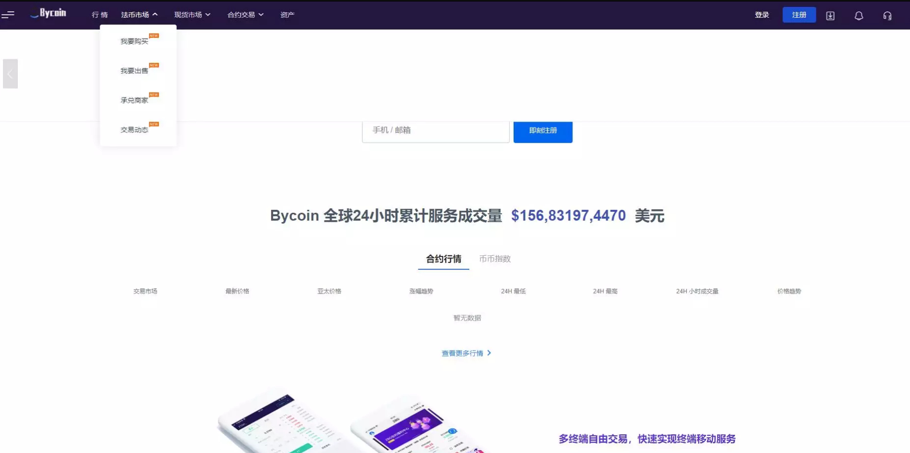Switch to the 合约行情 tab
910x453 pixels.
tap(444, 259)
